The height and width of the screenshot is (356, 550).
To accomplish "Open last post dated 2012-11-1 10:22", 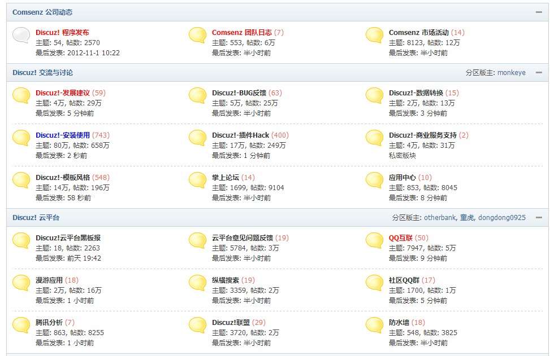I will (93, 53).
